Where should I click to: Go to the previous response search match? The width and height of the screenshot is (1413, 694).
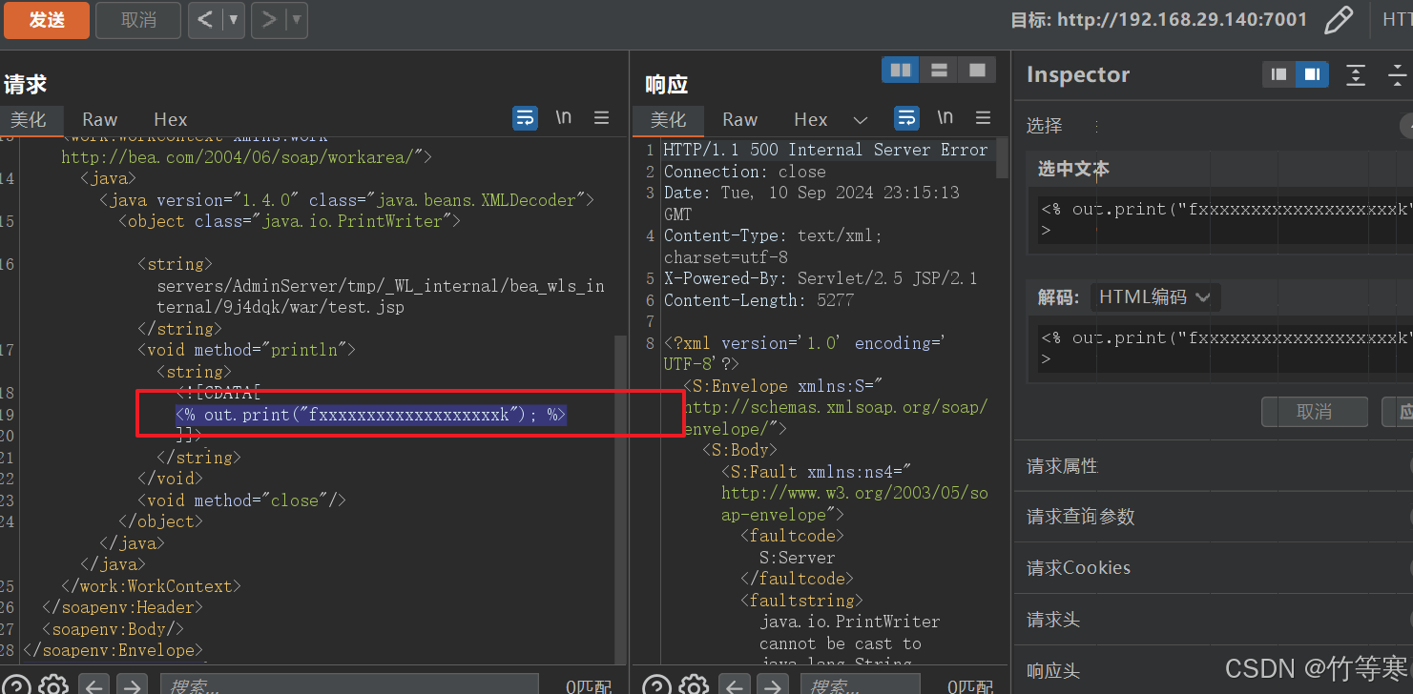(x=733, y=684)
